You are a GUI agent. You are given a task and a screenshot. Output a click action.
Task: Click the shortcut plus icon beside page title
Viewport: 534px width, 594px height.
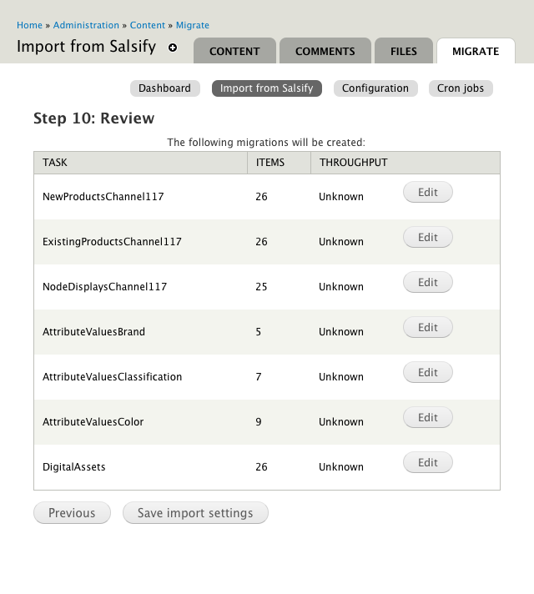point(173,48)
